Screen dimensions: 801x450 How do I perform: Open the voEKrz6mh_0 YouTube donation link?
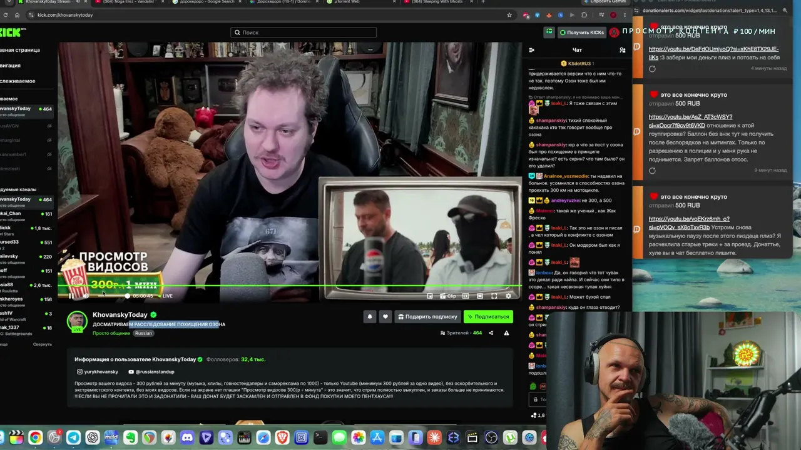689,223
